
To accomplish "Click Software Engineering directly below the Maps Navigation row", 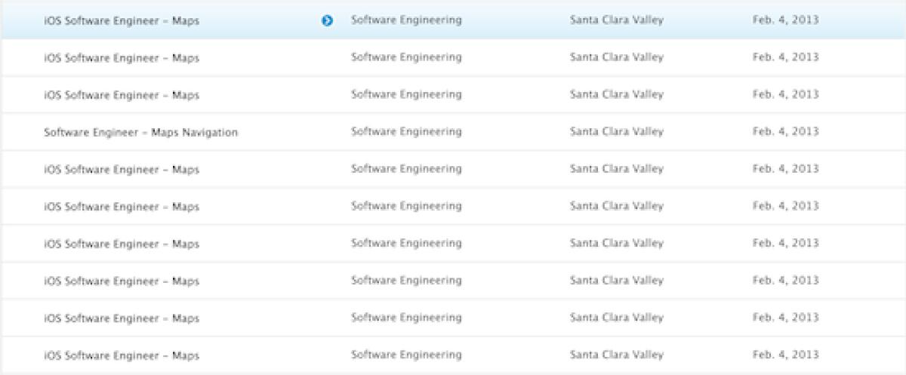I will [x=406, y=170].
